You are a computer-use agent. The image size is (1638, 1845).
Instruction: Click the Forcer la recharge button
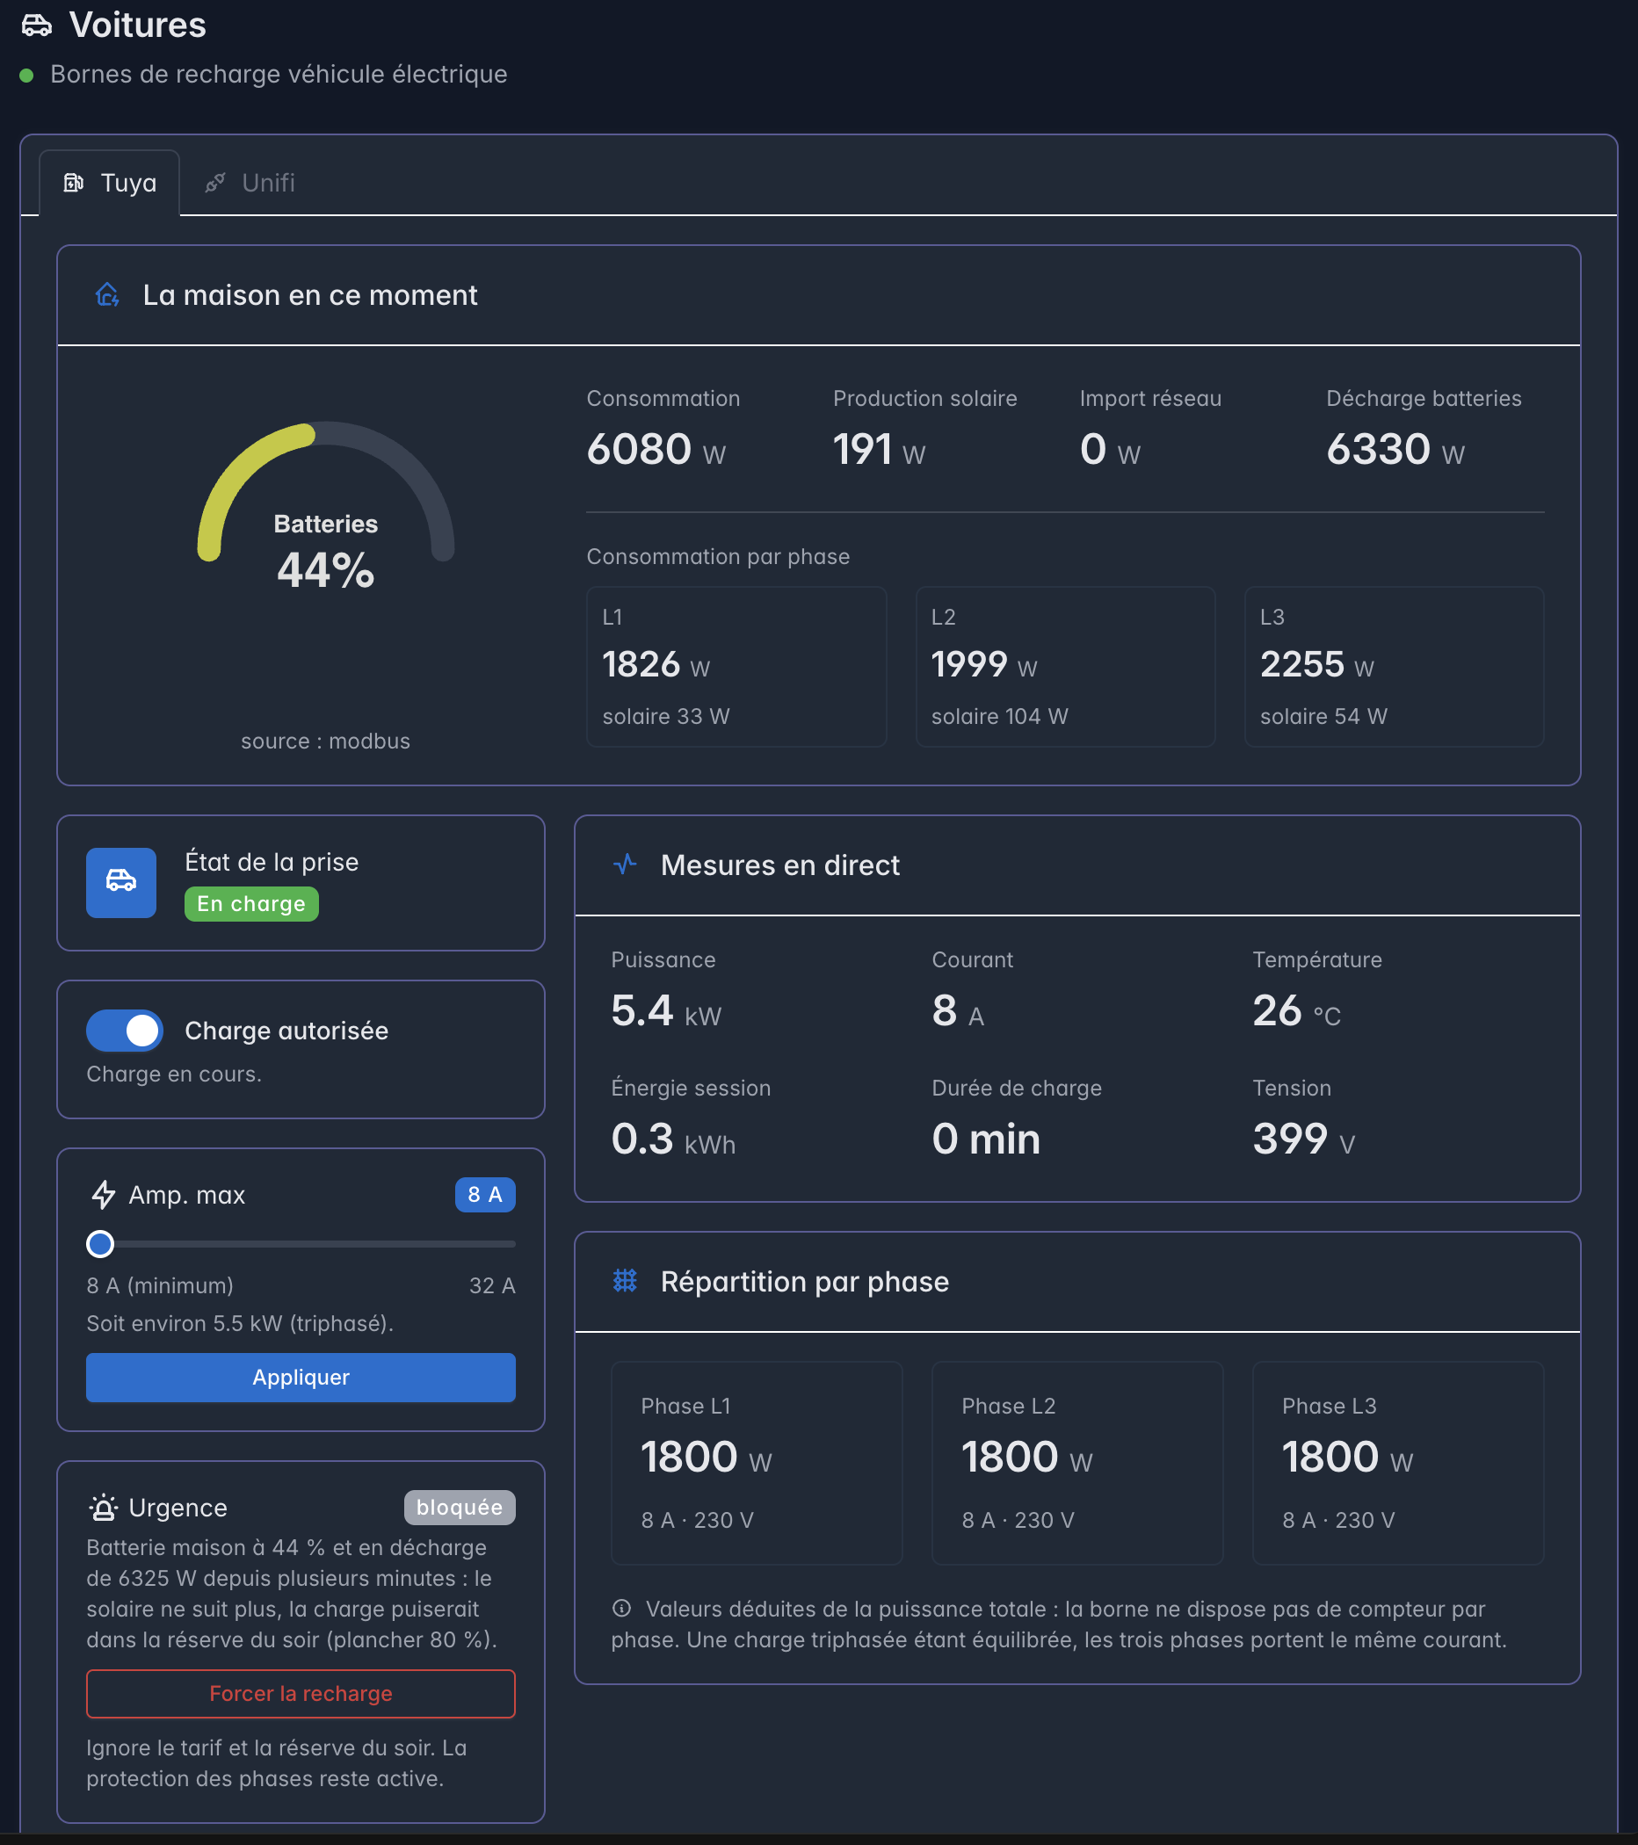coord(301,1693)
